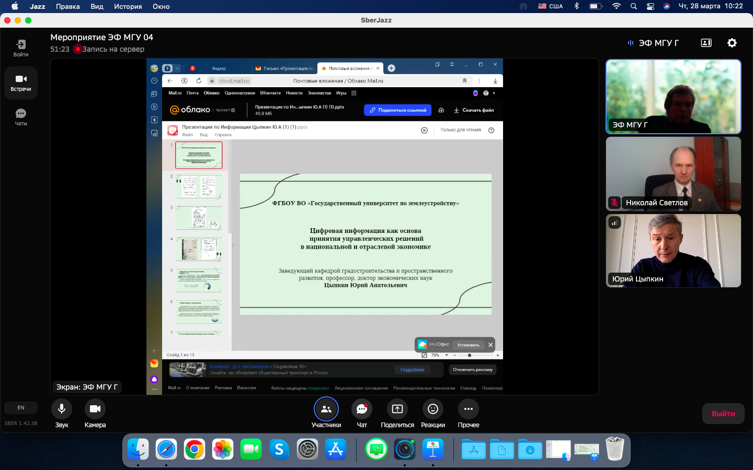Screen dimensions: 753x470
Task: Open the Участники participants panel
Action: [x=326, y=409]
